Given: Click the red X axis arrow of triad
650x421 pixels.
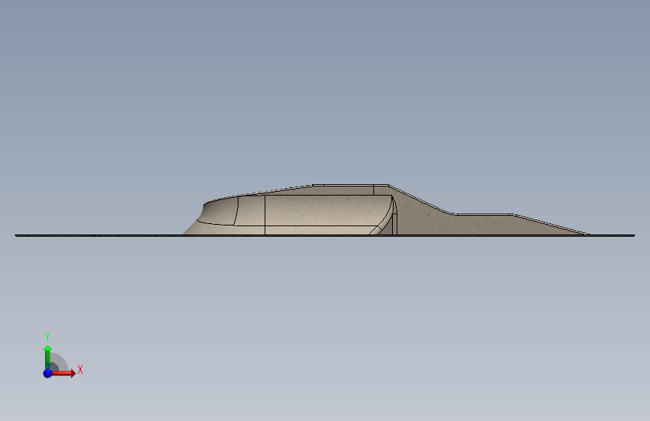Looking at the screenshot, I should (63, 373).
